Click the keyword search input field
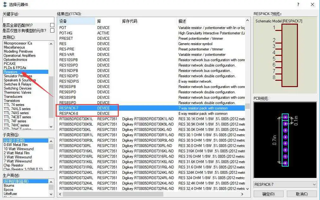Image resolution: width=320 pixels, height=200 pixels. (28, 20)
